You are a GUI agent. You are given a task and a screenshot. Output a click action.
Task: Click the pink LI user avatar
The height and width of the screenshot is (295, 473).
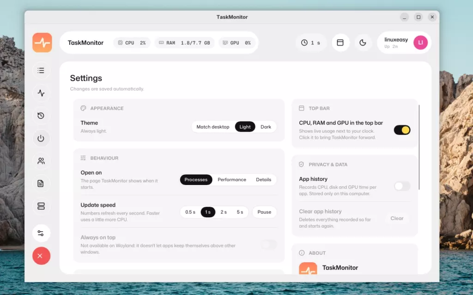click(x=420, y=43)
